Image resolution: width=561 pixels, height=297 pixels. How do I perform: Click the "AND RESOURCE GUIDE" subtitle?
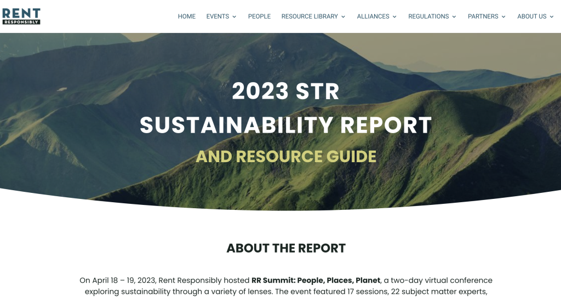(x=286, y=157)
